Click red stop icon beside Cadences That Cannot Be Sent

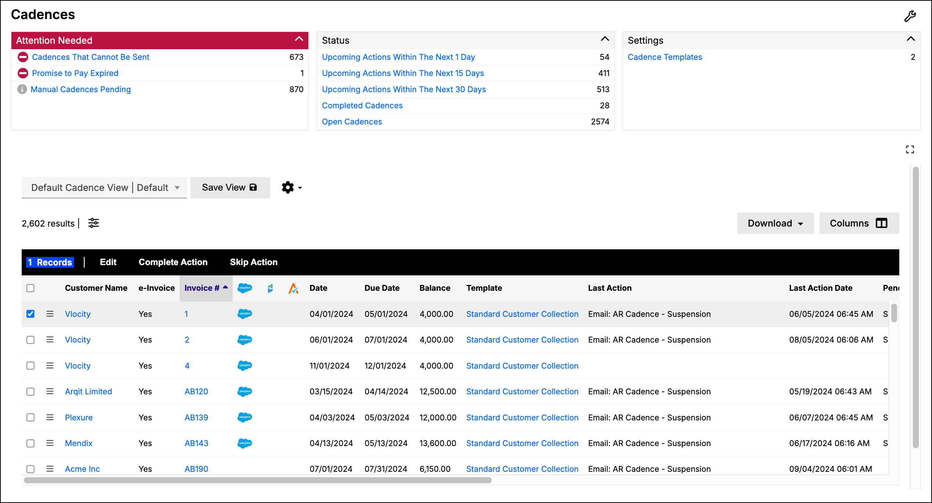tap(23, 57)
